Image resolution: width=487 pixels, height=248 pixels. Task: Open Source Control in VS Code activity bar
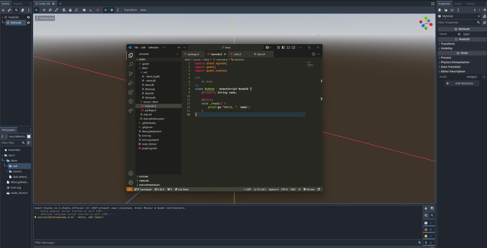pos(131,74)
